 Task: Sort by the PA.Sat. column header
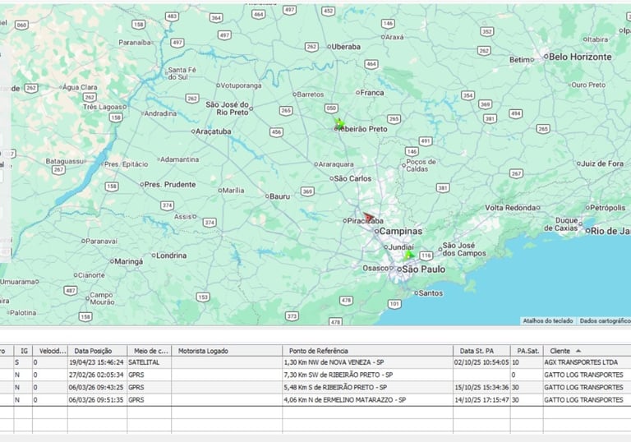pos(527,351)
